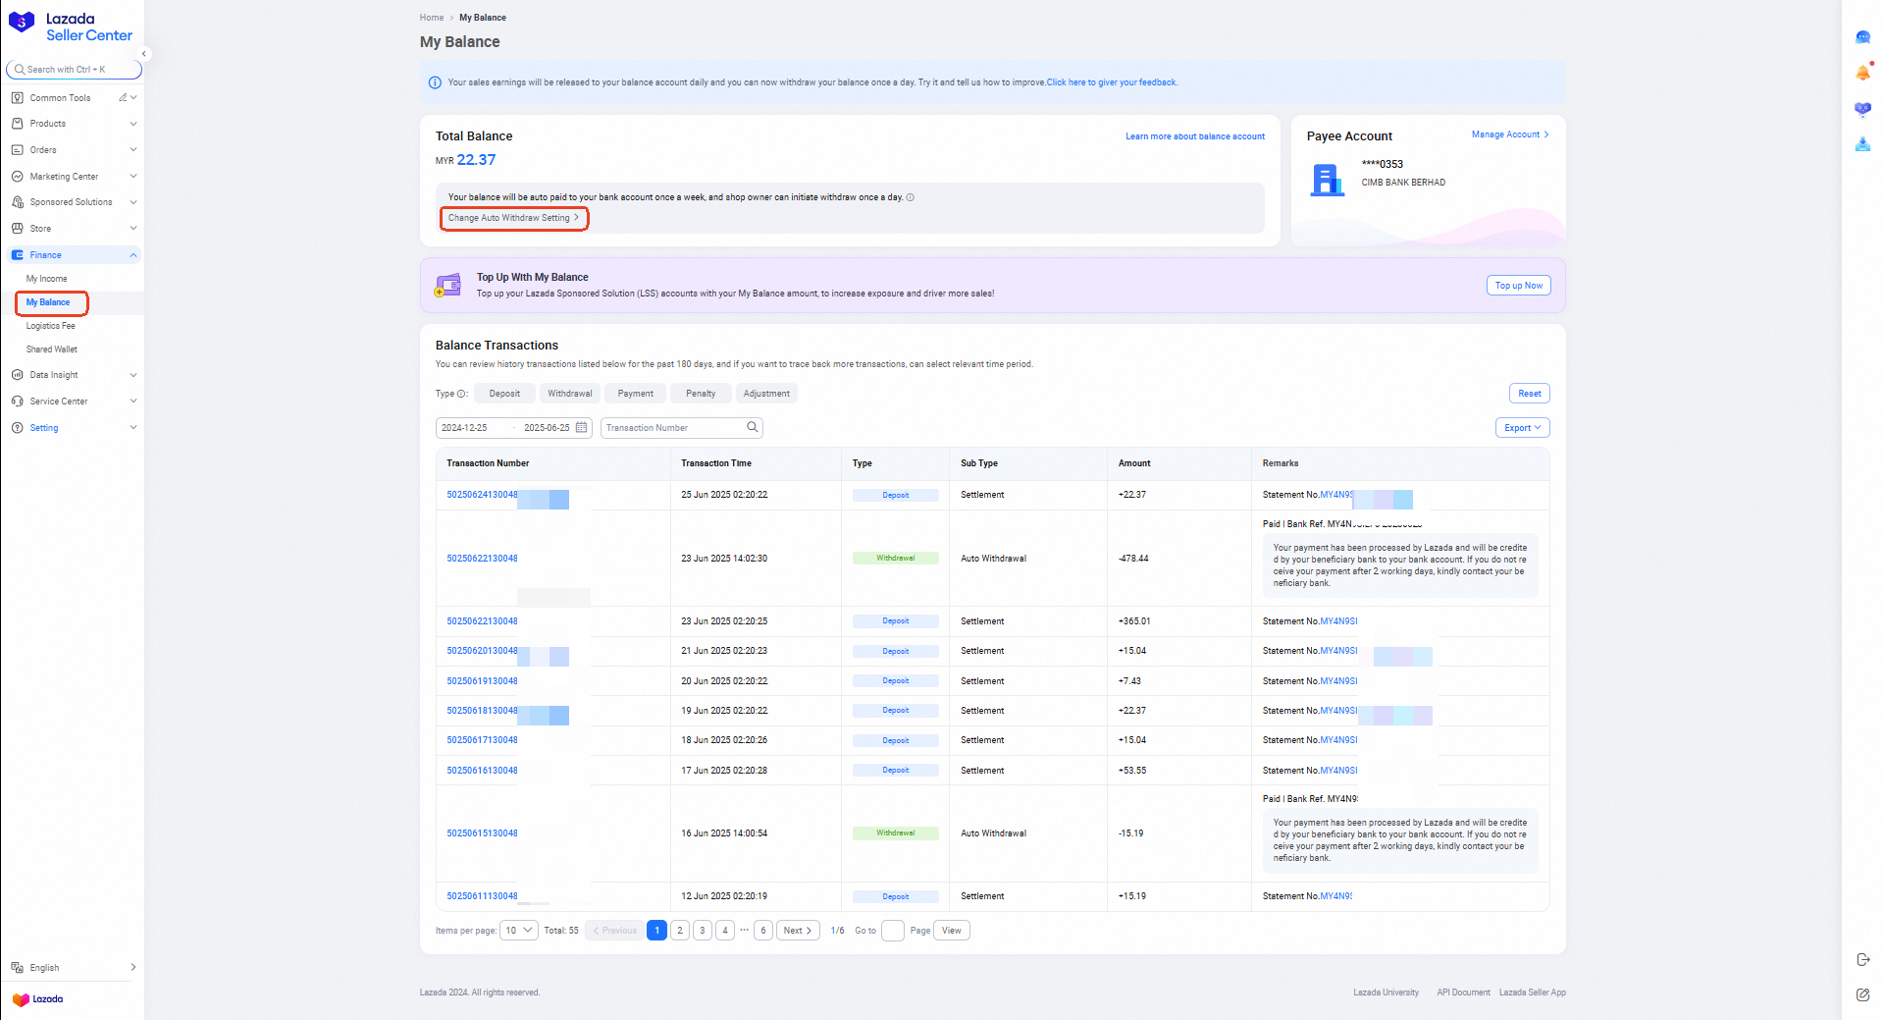
Task: Launch the AI assistant helper icon
Action: coord(1862,109)
